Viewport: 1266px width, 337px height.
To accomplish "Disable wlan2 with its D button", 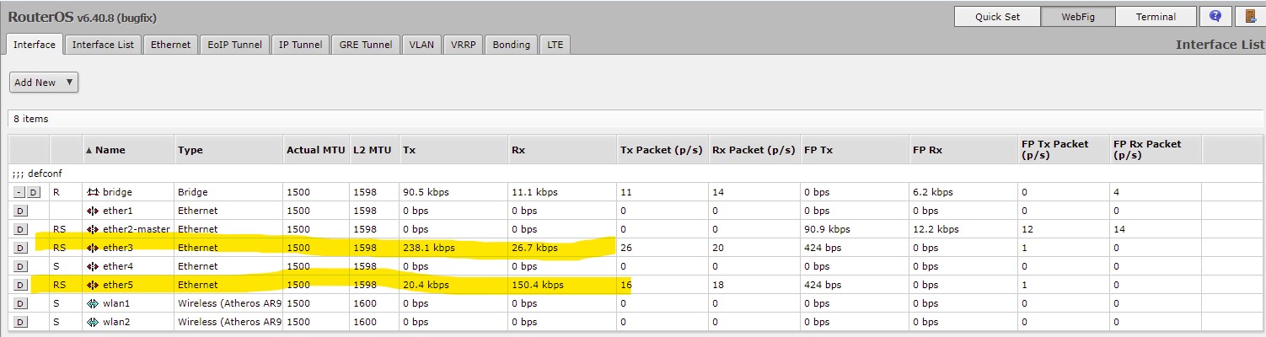I will tap(20, 322).
